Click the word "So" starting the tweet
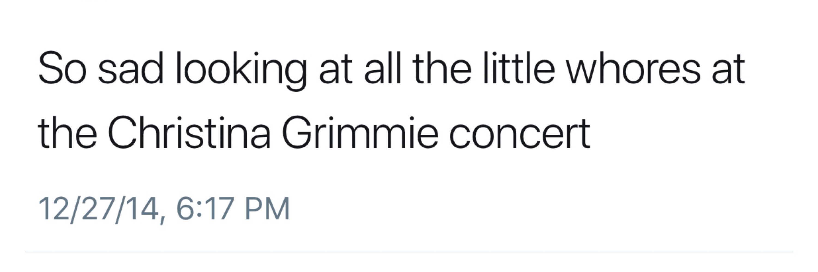The width and height of the screenshot is (818, 272). 62,68
